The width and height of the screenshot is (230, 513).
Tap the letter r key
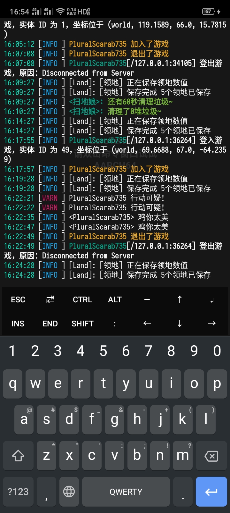click(80, 384)
